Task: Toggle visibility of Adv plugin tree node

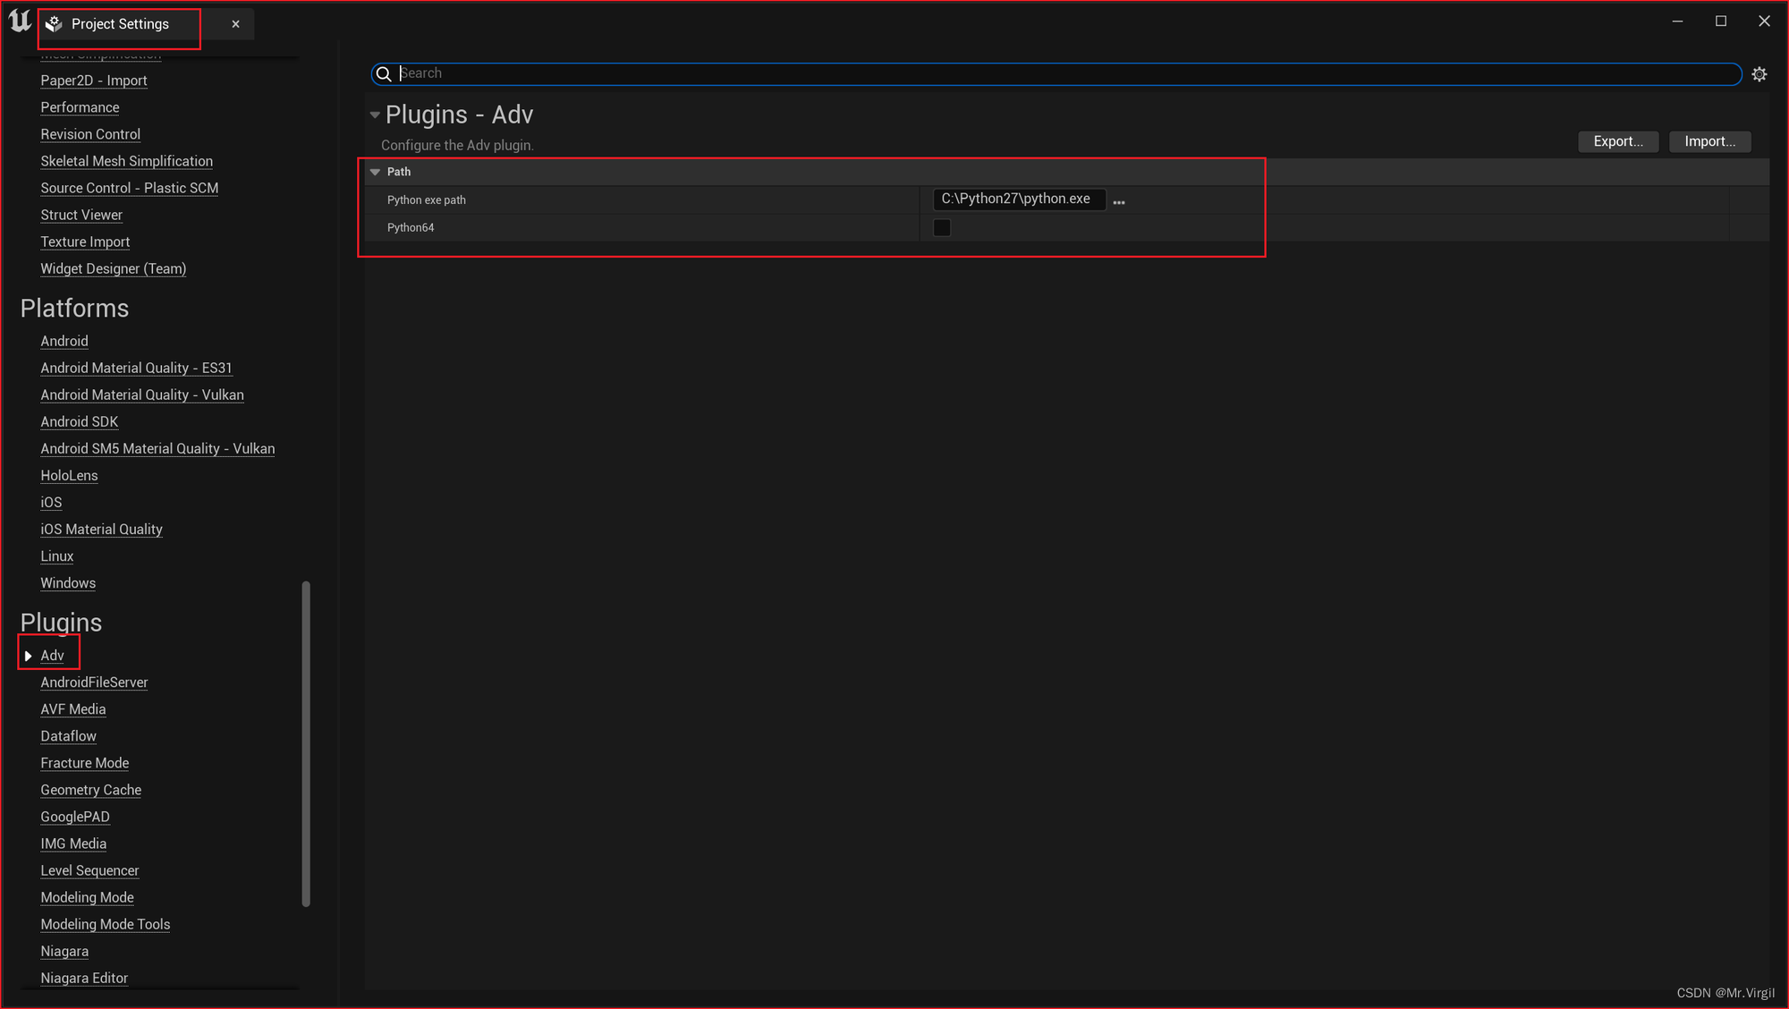Action: (x=27, y=654)
